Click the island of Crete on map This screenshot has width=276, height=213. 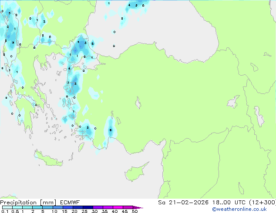pos(48,159)
